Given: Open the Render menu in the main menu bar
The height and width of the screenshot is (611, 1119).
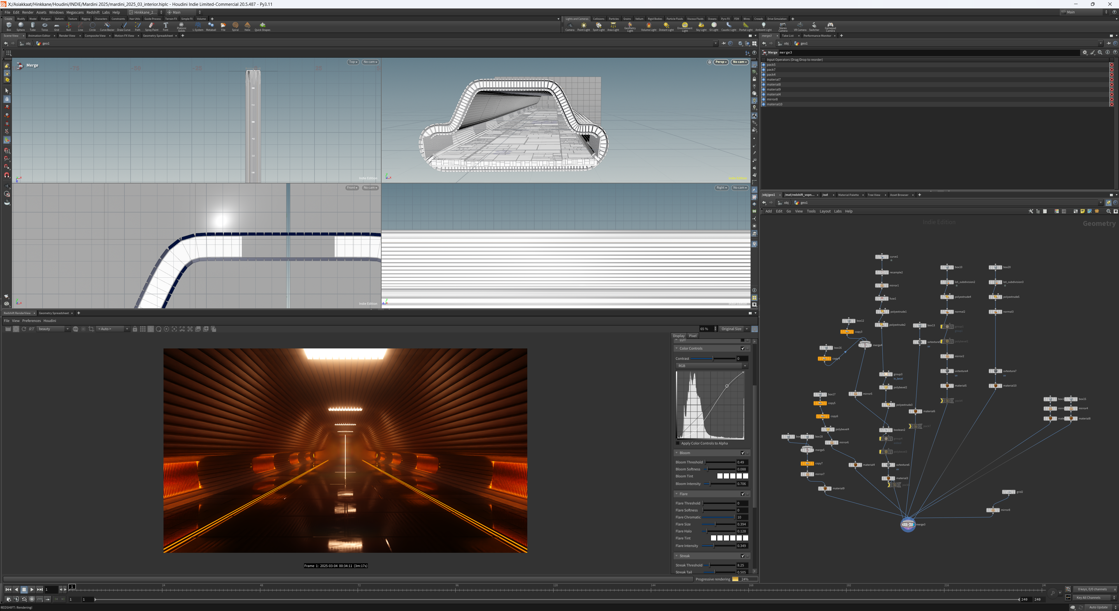Looking at the screenshot, I should (28, 12).
